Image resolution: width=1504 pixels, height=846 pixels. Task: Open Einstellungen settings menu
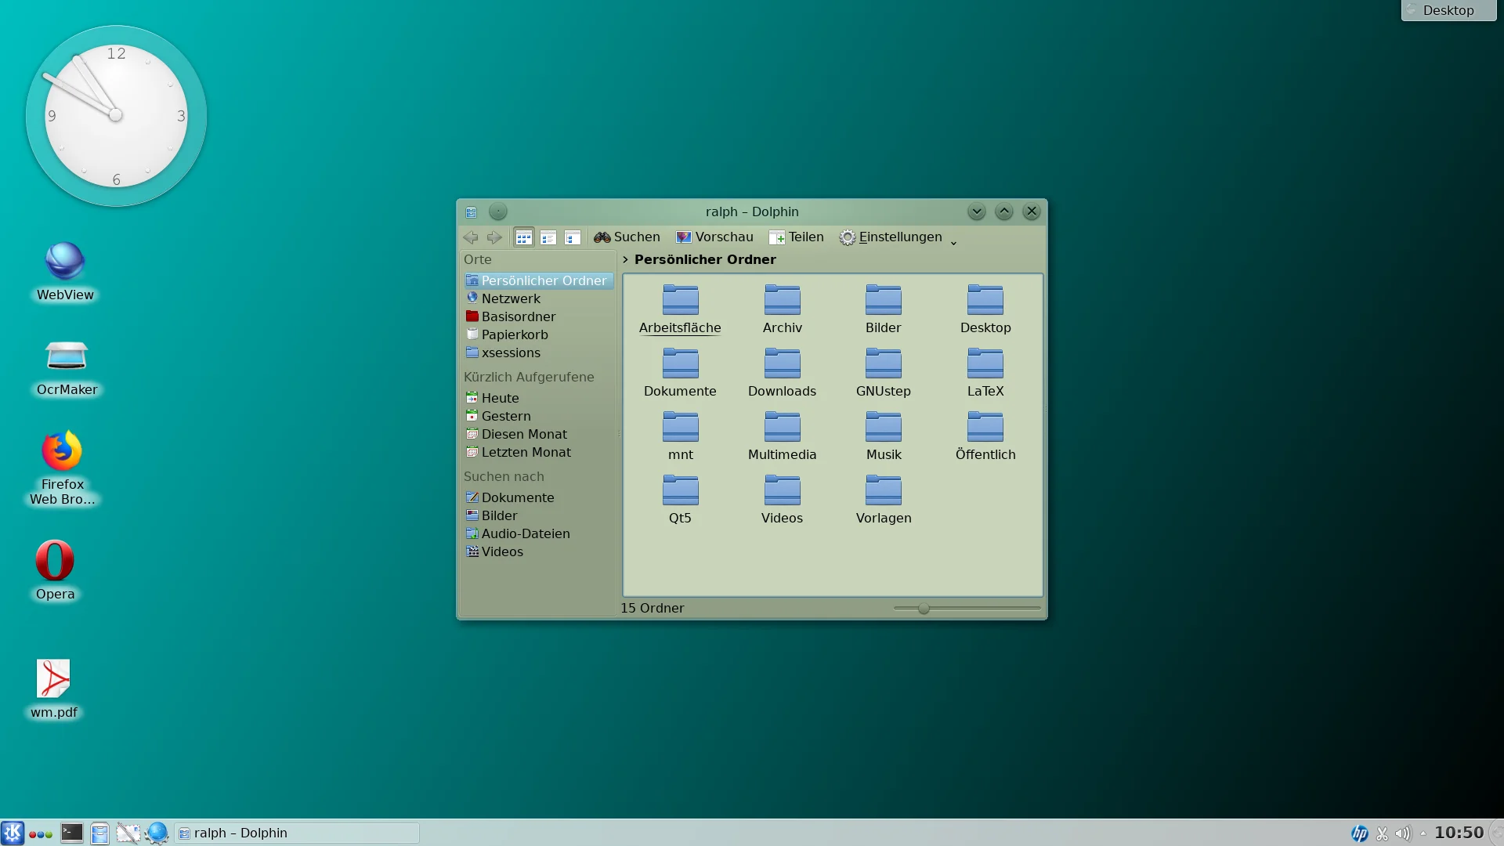891,237
